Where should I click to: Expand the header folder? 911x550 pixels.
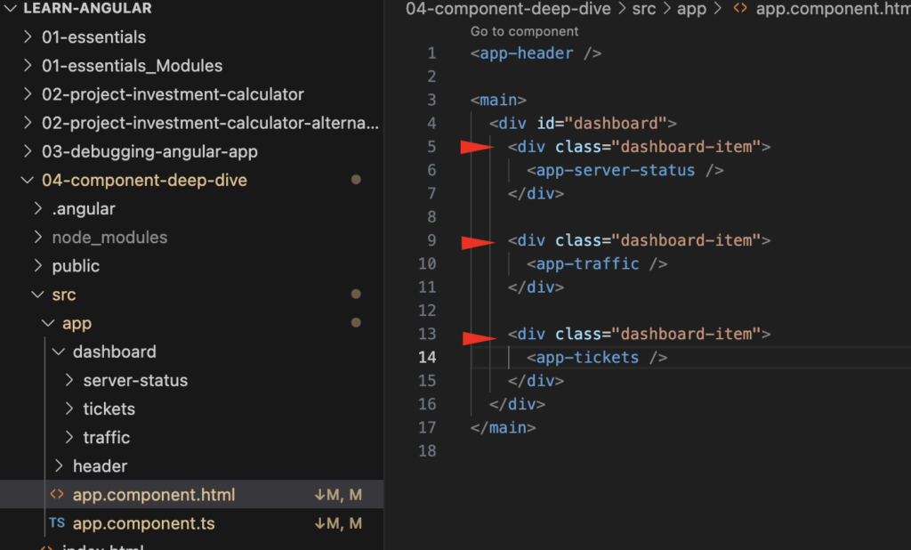pyautogui.click(x=100, y=465)
